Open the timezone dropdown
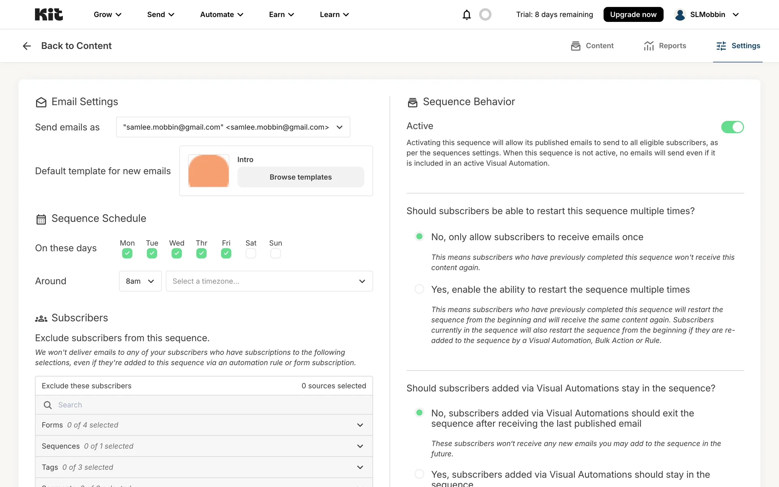779x487 pixels. (269, 281)
